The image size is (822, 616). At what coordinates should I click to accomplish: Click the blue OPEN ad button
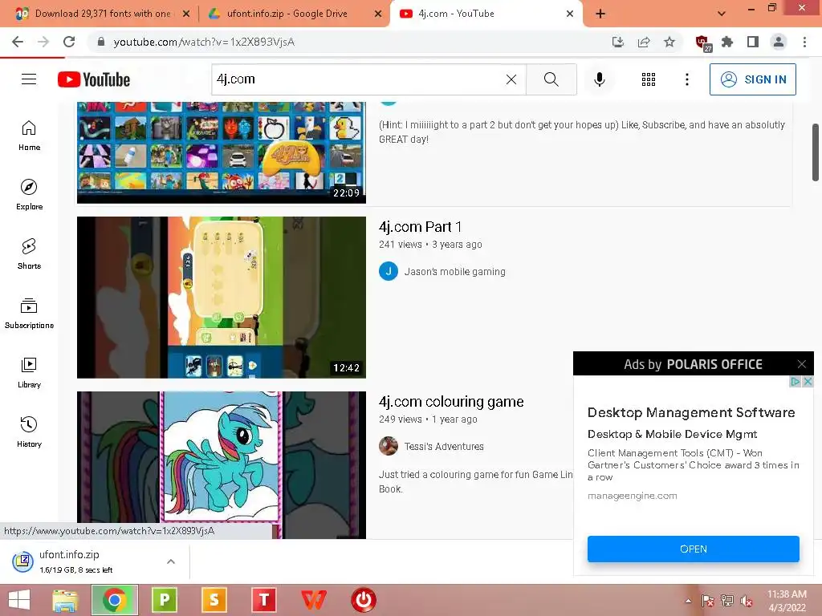coord(693,549)
